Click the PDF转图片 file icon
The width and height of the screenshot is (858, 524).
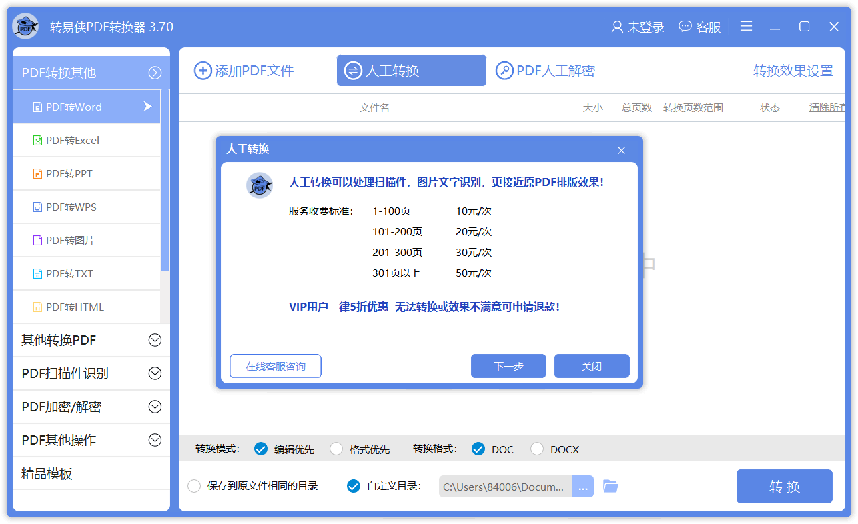pyautogui.click(x=38, y=240)
